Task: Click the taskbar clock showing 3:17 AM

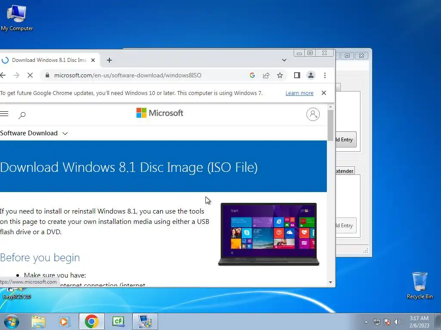Action: 419,322
